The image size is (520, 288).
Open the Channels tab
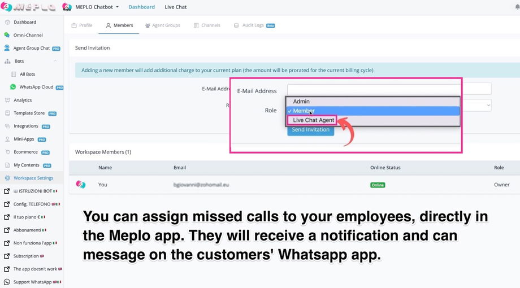(207, 25)
